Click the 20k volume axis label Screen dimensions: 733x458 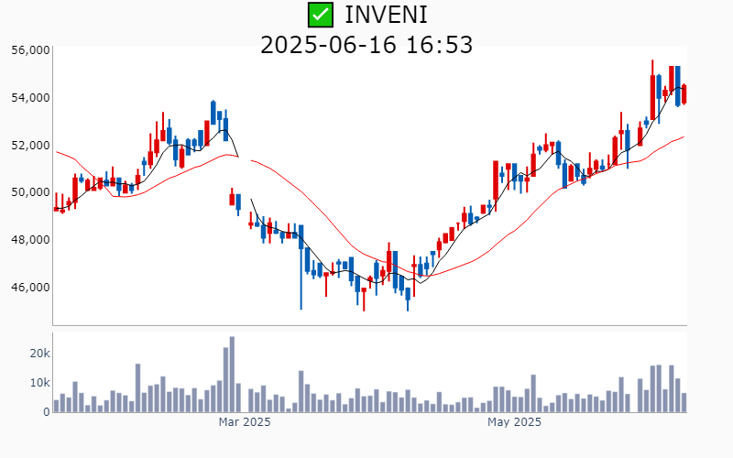(39, 354)
